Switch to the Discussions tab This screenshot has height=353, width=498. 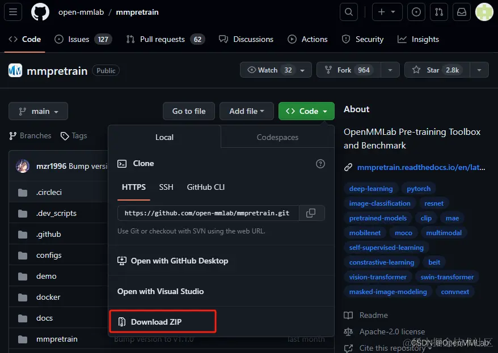click(246, 39)
